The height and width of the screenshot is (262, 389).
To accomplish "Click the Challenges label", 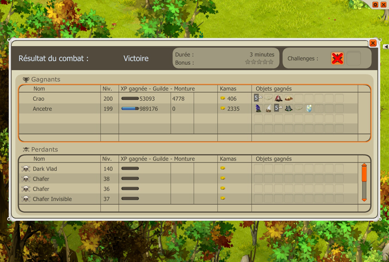I will (302, 58).
